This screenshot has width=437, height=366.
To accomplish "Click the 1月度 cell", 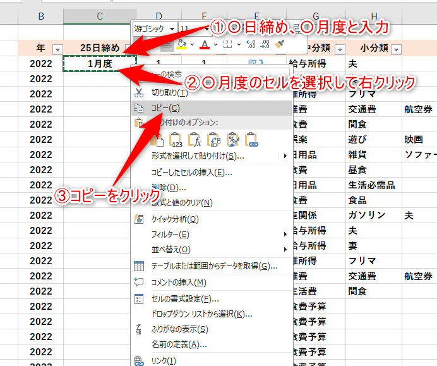I will click(100, 64).
